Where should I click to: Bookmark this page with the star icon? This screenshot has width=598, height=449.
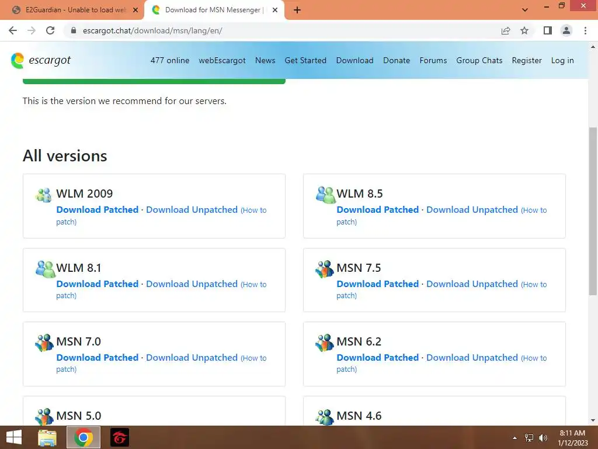tap(524, 30)
